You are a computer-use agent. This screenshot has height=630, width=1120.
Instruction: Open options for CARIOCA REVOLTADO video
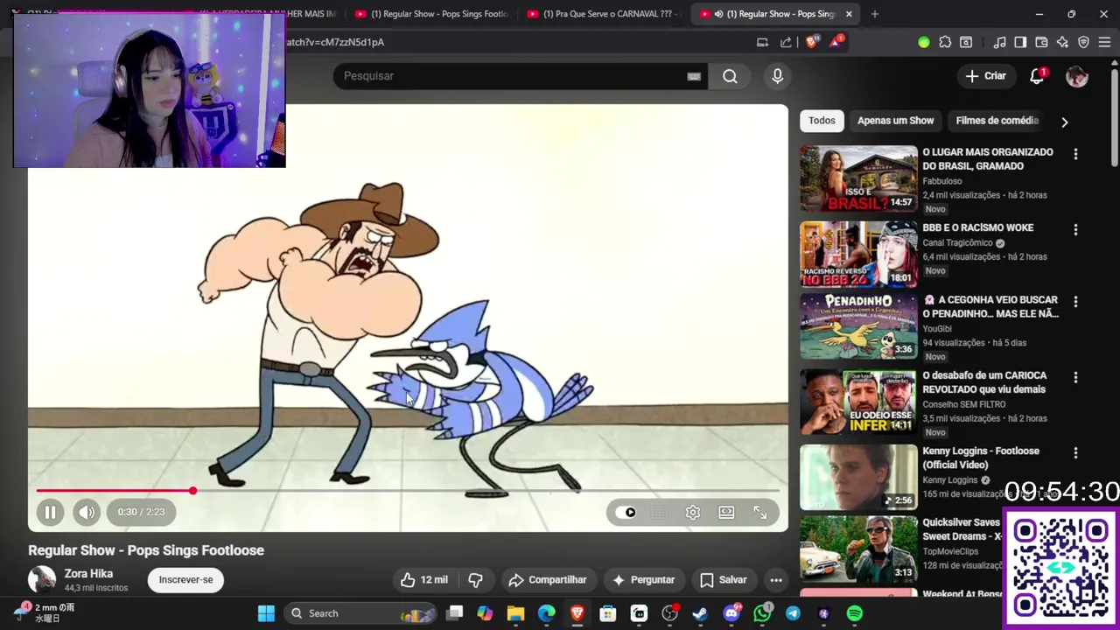coord(1075,377)
